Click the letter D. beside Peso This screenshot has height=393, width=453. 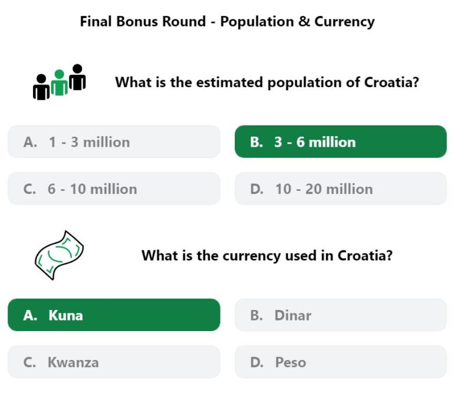[x=257, y=362]
